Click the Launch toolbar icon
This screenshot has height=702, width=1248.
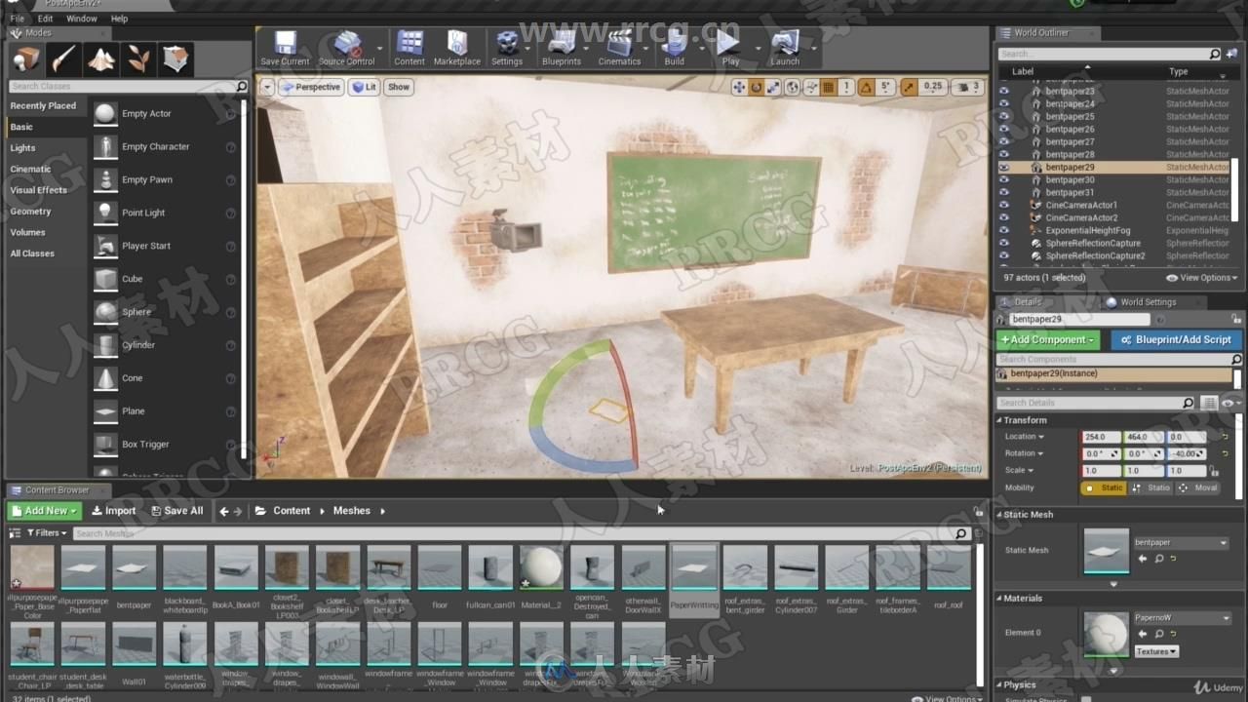click(785, 49)
